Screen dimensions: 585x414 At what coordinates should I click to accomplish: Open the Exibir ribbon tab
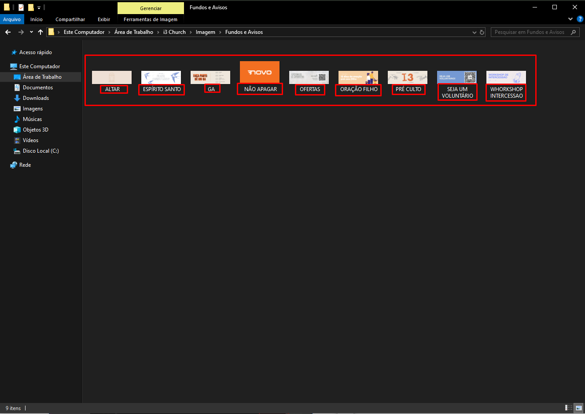tap(104, 19)
